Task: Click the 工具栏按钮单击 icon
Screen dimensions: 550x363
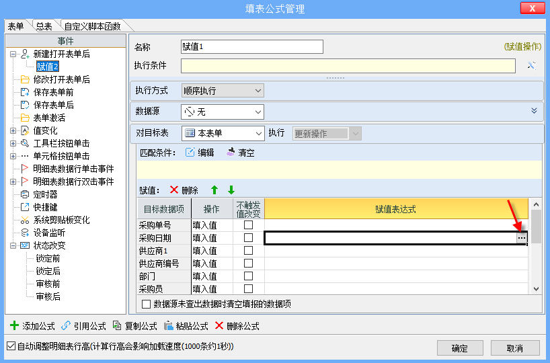Action: (25, 143)
